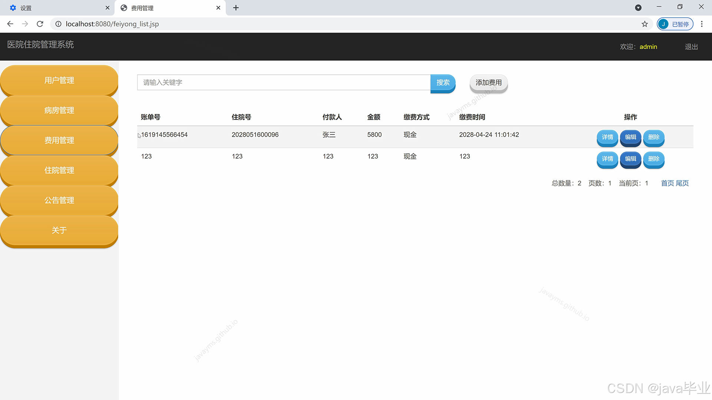Screen dimensions: 712x400
Task: Click the browser address bar URL
Action: (x=112, y=24)
